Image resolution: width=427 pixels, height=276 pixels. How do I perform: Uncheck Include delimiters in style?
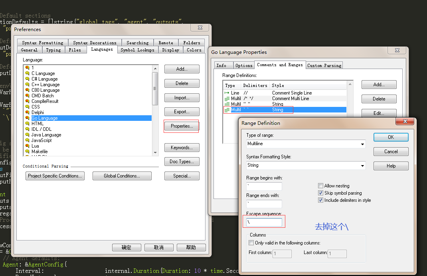coord(320,200)
